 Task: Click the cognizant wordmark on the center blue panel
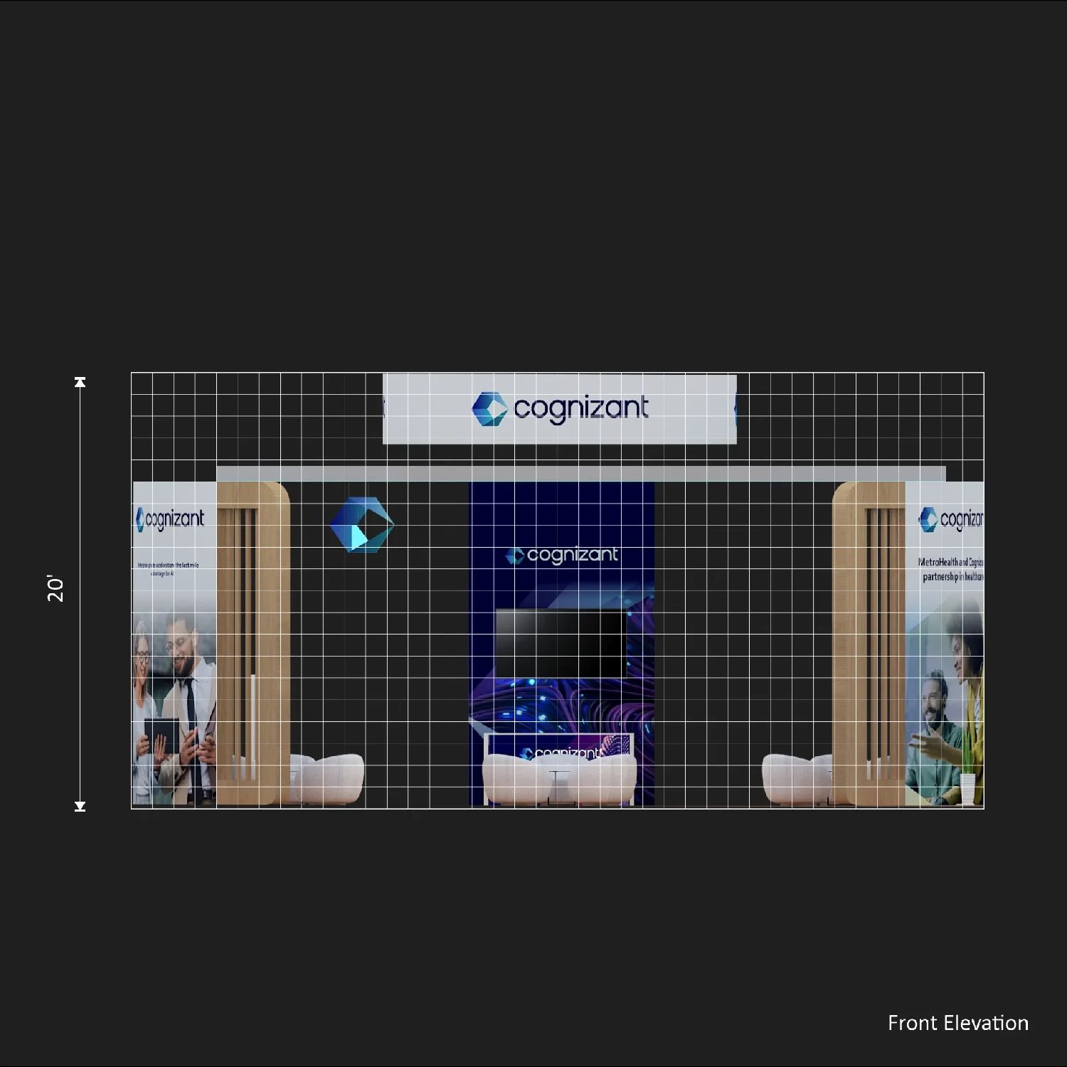point(572,555)
